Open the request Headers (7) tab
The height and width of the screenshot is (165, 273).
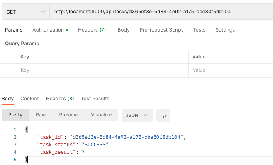point(92,30)
